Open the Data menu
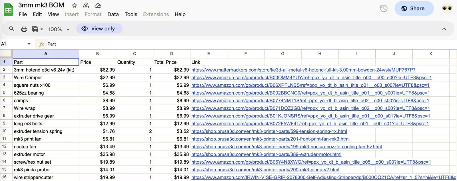 tap(113, 14)
